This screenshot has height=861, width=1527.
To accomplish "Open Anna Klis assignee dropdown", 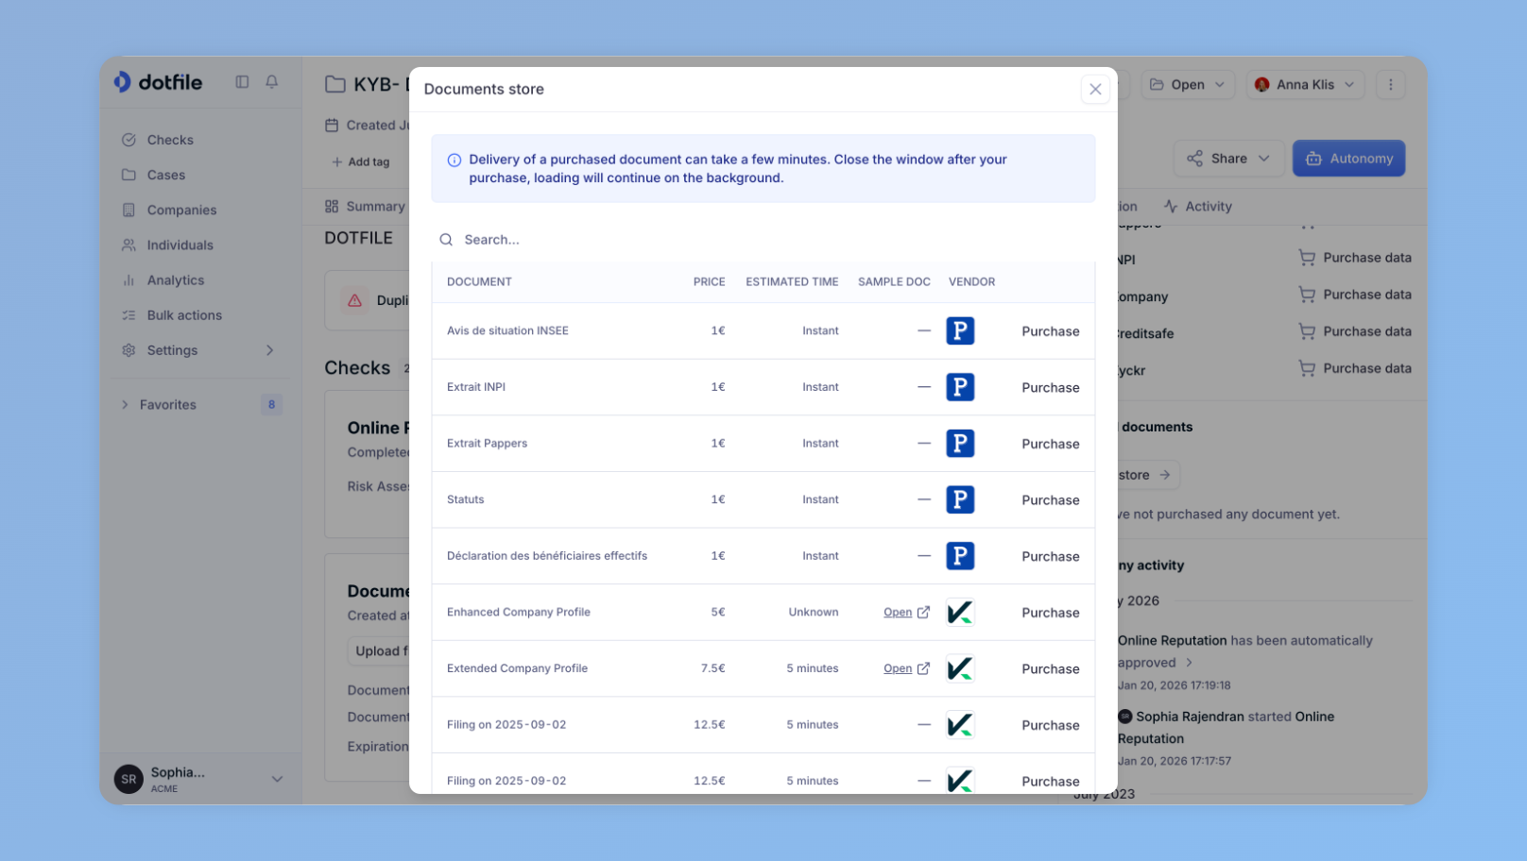I will [x=1305, y=84].
